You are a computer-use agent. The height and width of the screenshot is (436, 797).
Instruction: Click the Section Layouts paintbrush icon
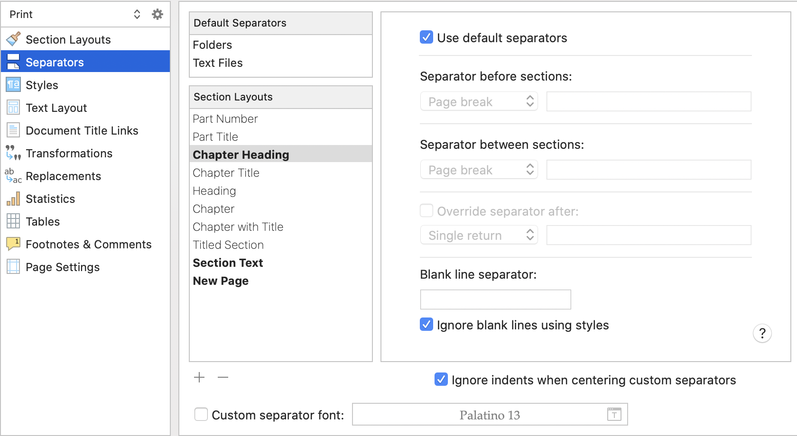(x=13, y=39)
